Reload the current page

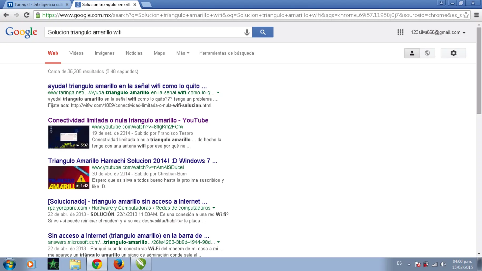click(27, 15)
